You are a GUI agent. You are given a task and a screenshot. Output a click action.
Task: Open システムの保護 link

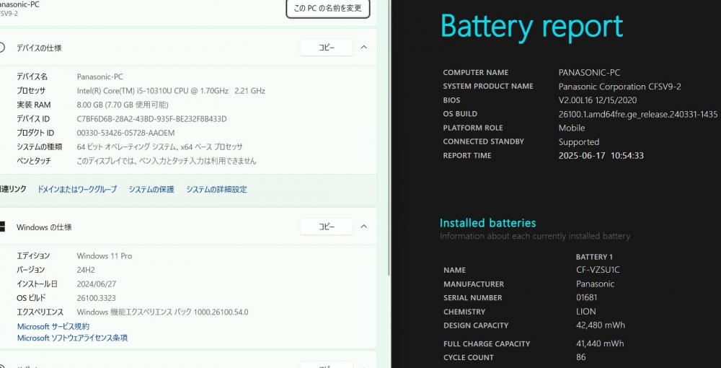click(151, 189)
